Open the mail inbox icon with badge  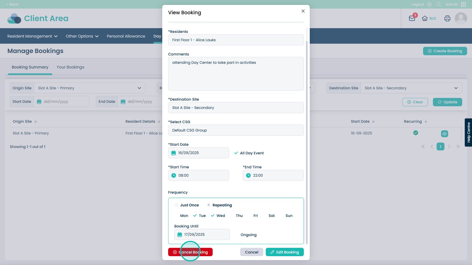[412, 18]
